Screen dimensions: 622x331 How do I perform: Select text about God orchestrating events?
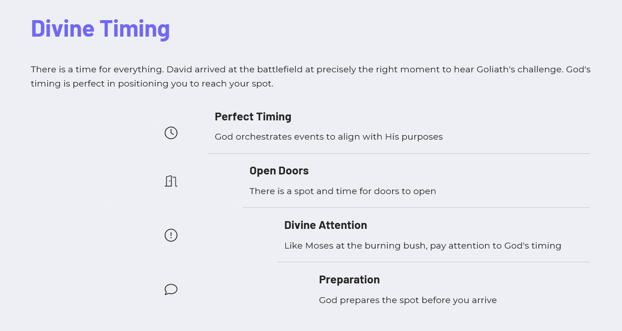(328, 137)
